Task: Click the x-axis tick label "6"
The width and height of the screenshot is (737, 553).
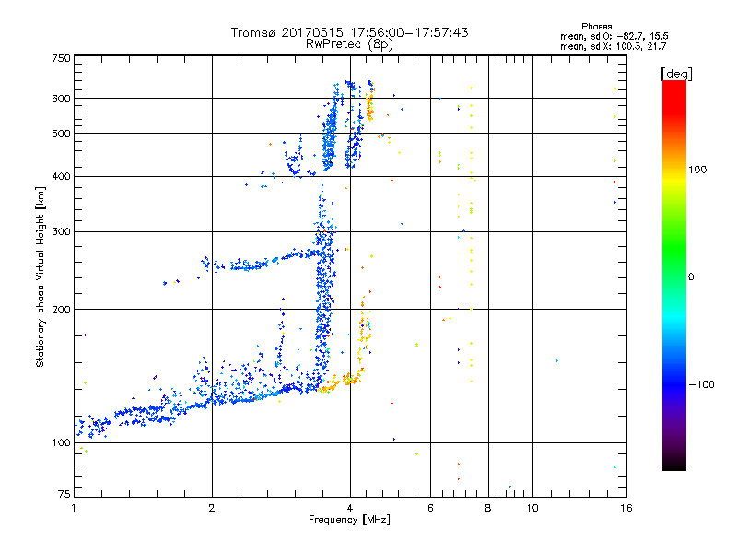Action: [x=430, y=508]
